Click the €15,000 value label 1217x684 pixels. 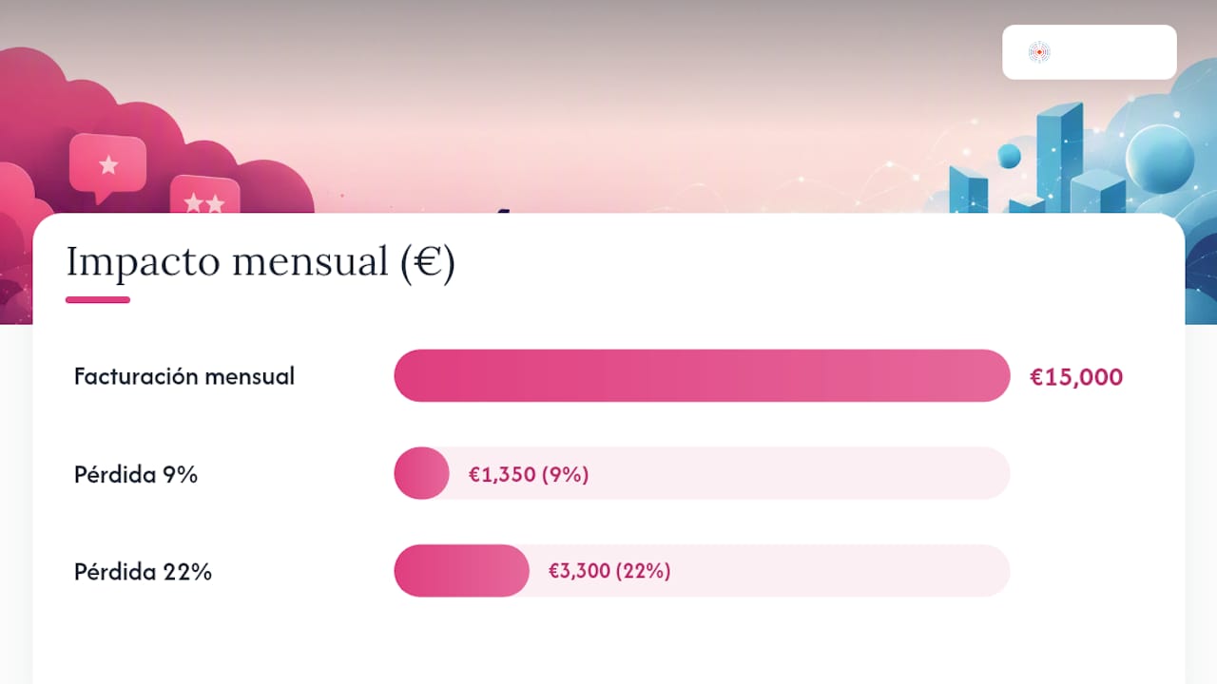(x=1076, y=377)
